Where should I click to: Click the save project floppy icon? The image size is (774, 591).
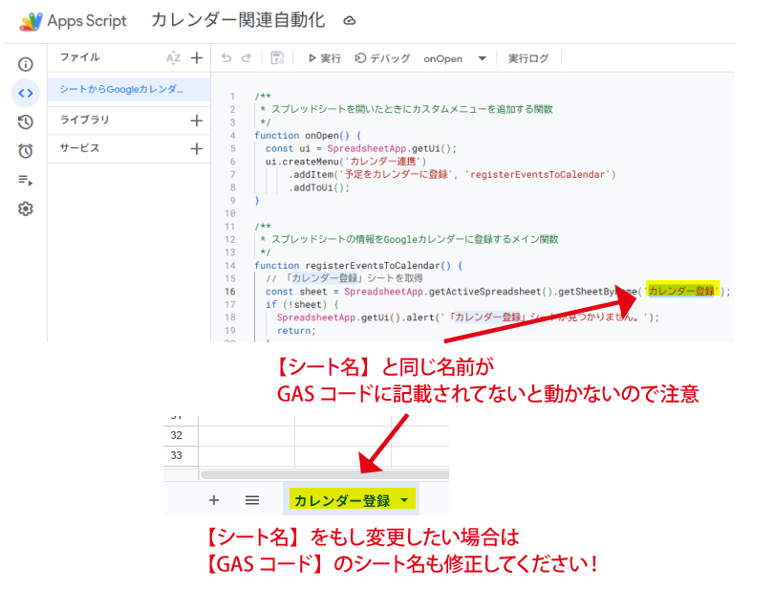click(x=277, y=58)
